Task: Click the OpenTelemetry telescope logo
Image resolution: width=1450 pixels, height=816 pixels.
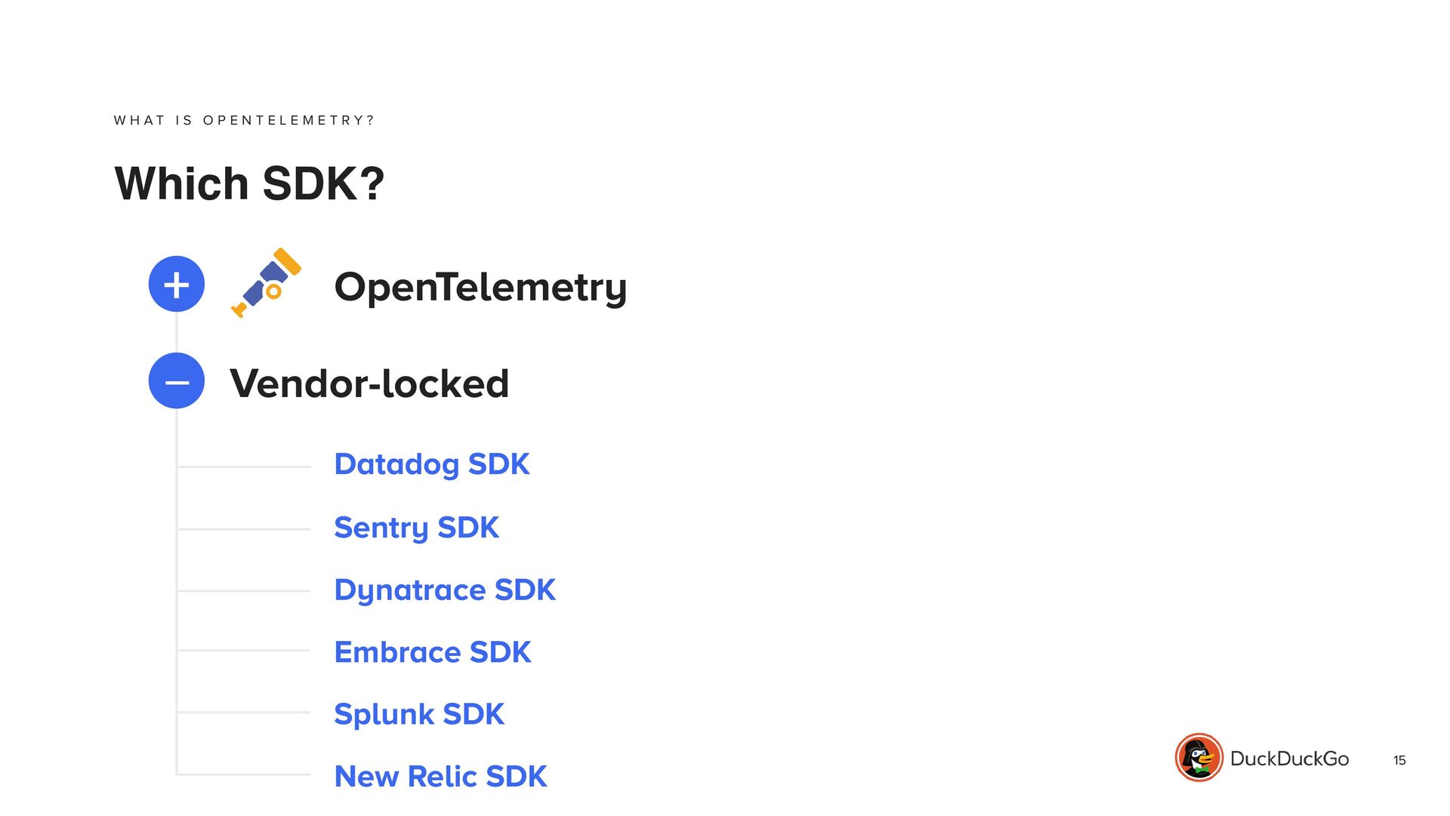Action: point(267,283)
